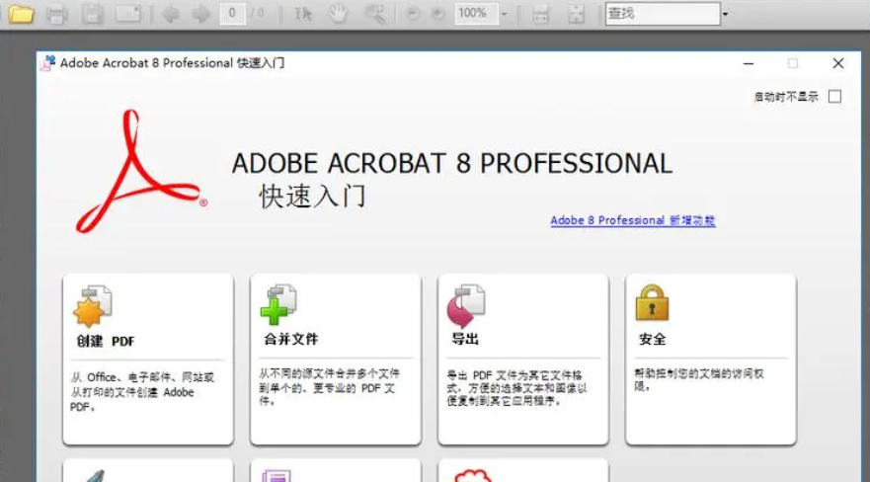Screen dimensions: 870x482
Task: Click the Zoom In plus icon
Action: (437, 14)
